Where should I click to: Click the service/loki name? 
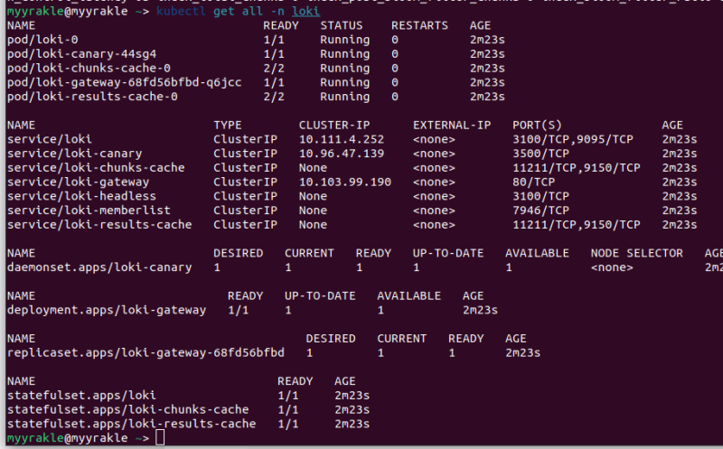(50, 139)
